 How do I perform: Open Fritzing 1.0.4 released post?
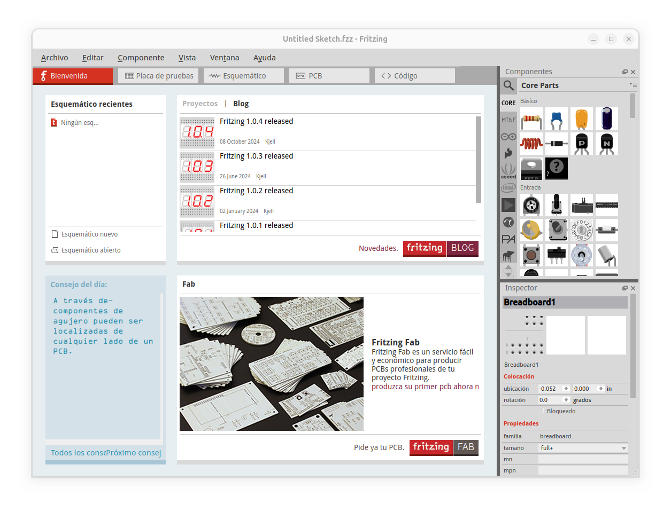click(256, 121)
